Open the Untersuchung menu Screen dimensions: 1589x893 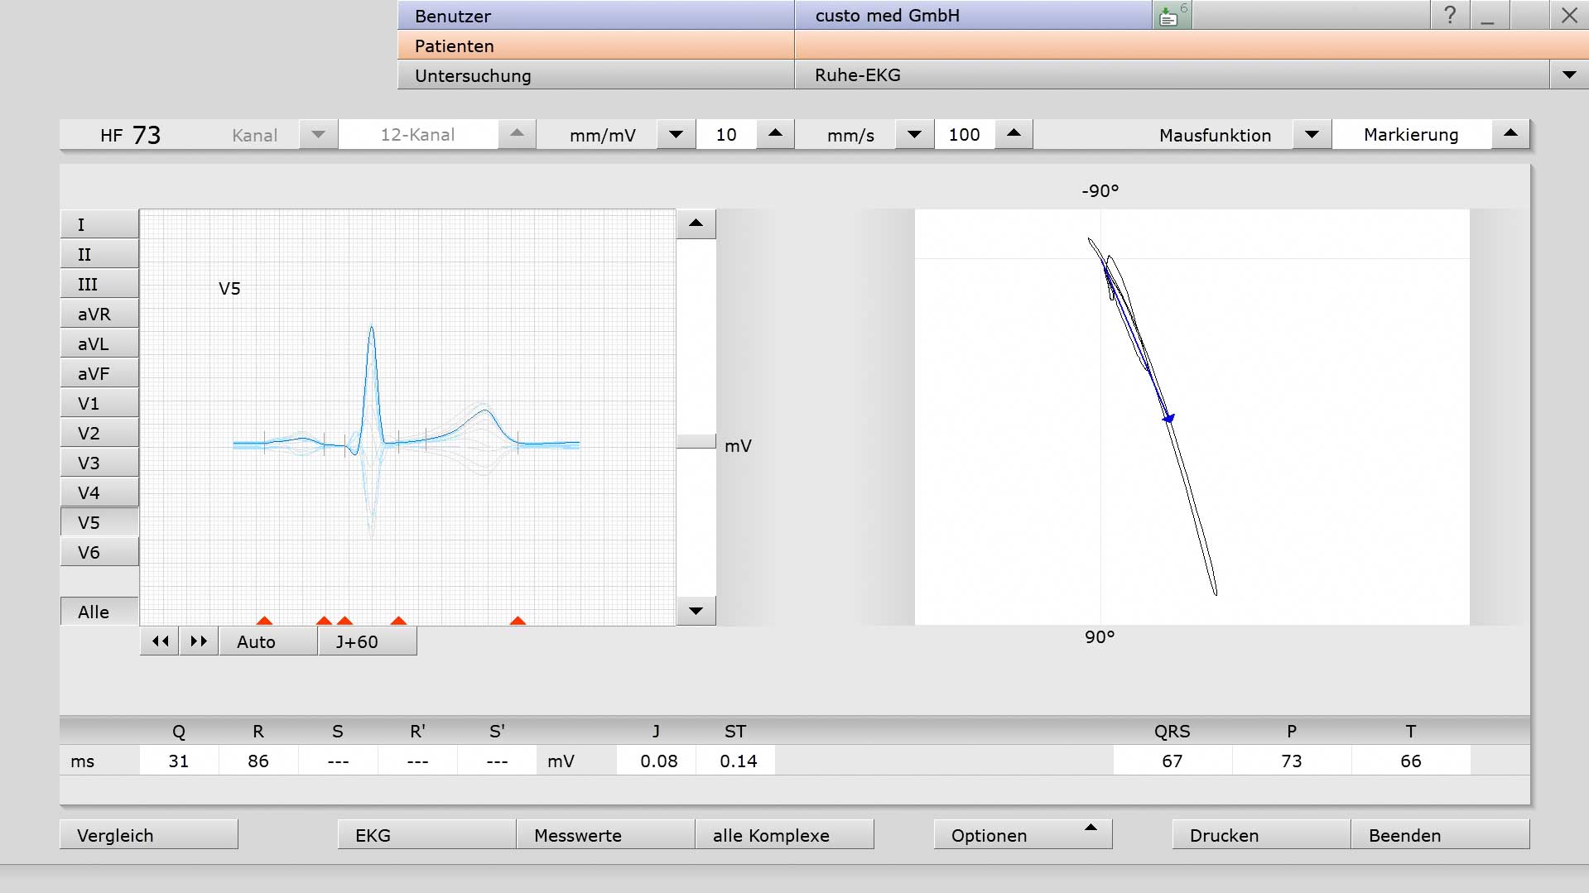[596, 74]
